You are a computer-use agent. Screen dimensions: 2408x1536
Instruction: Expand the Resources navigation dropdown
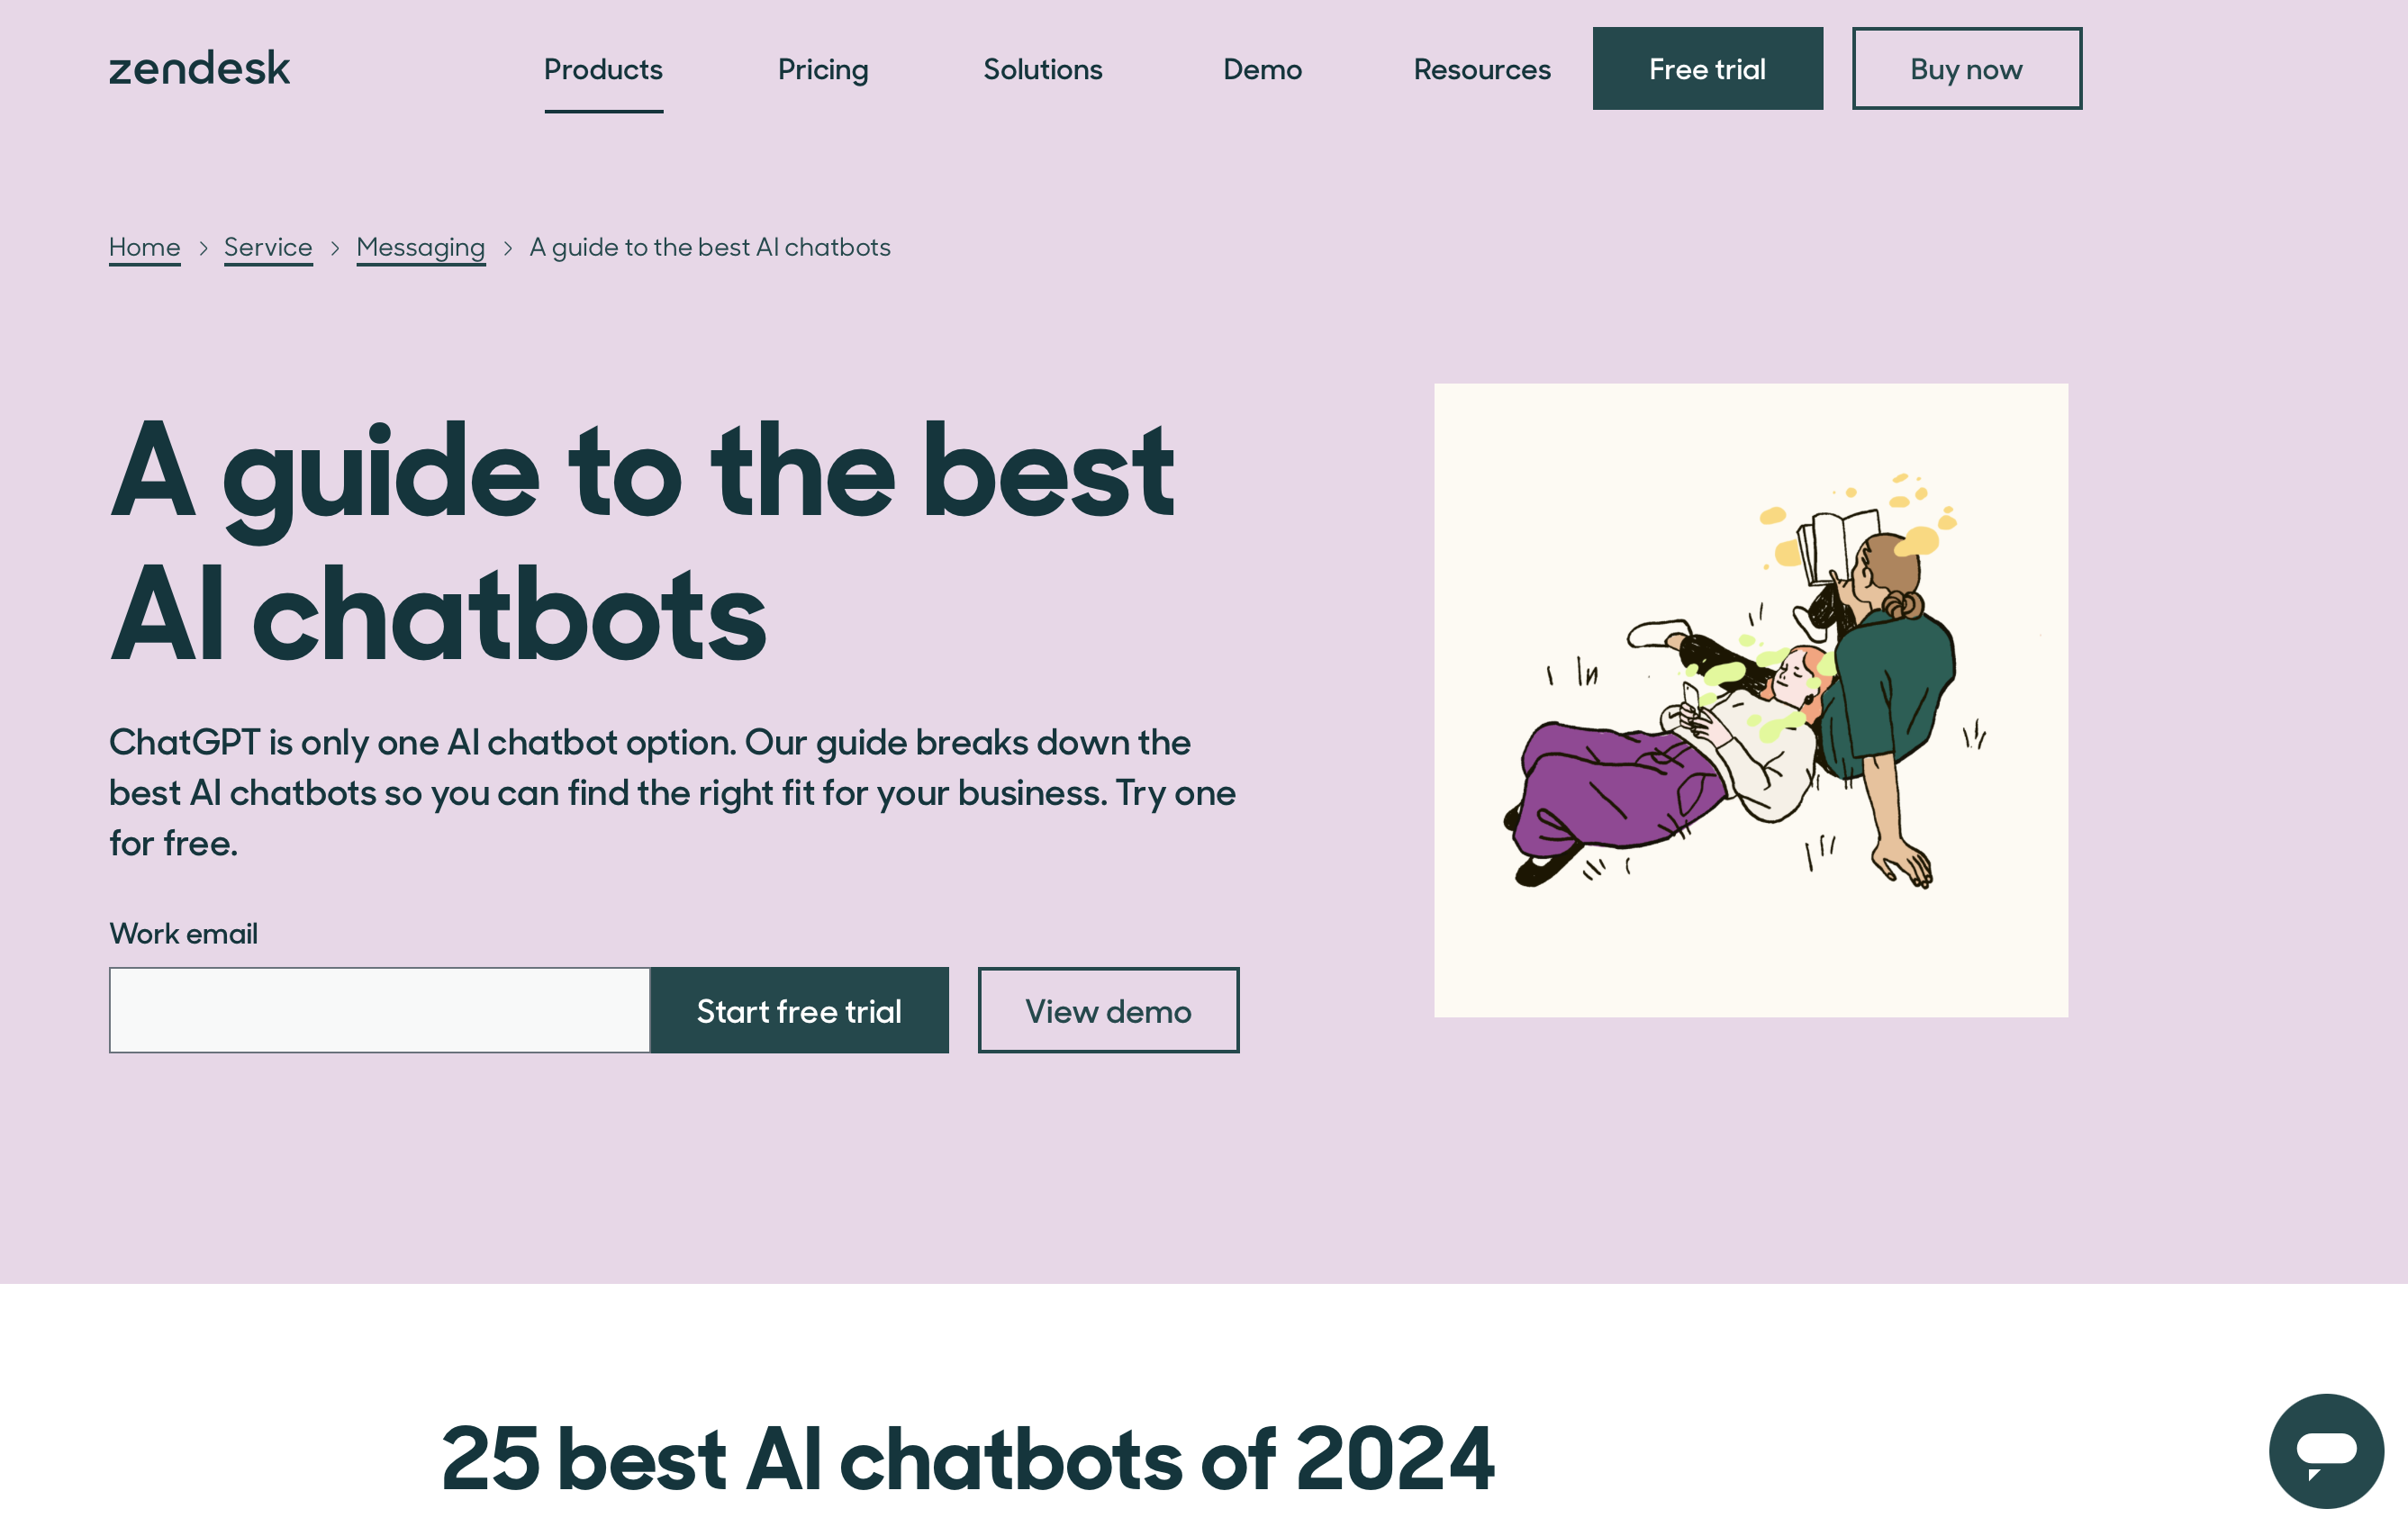(1481, 67)
